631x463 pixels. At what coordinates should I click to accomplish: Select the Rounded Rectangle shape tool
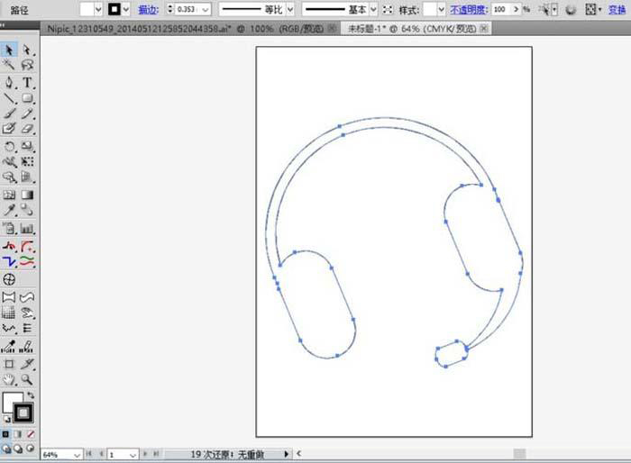coord(27,98)
